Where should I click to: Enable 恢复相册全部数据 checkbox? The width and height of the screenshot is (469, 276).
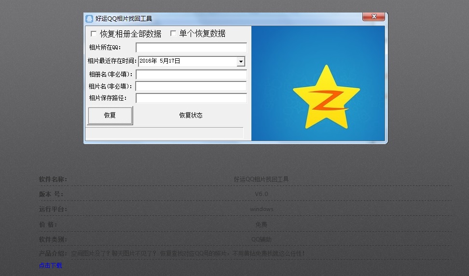click(94, 34)
